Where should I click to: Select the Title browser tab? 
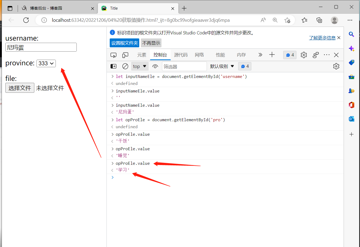point(138,8)
